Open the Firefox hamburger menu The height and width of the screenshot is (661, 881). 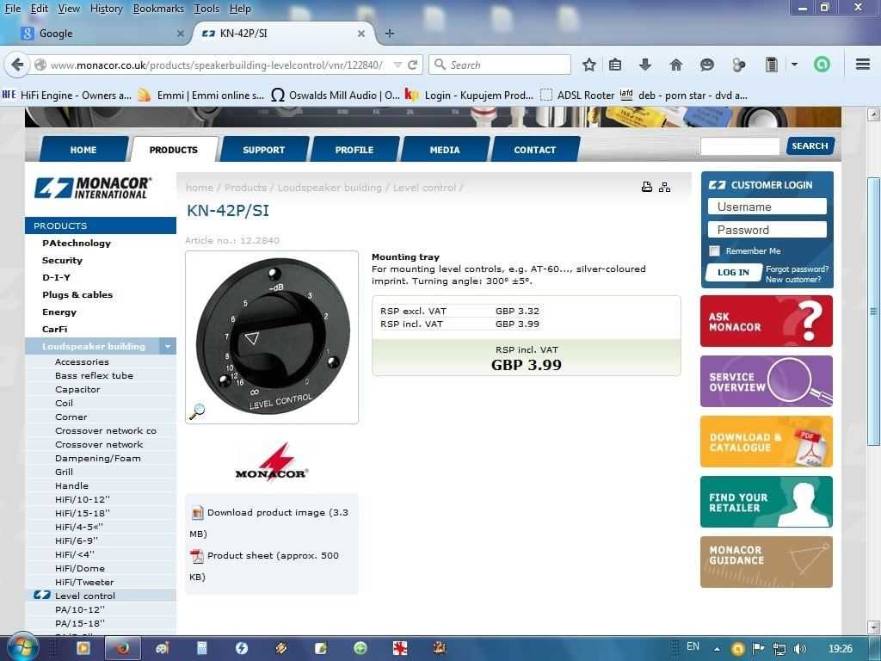(863, 64)
